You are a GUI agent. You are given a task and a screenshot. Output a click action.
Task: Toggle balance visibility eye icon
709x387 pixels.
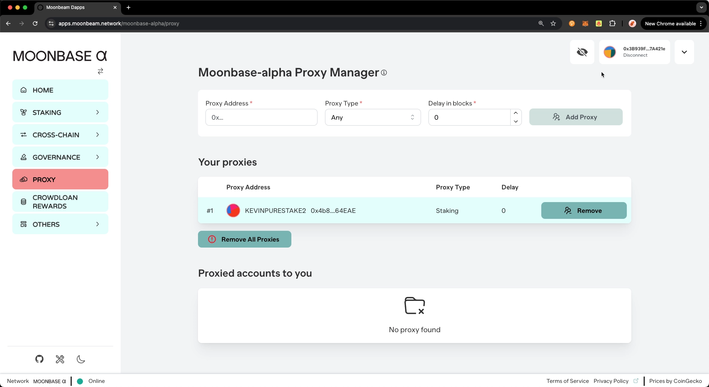pyautogui.click(x=582, y=52)
